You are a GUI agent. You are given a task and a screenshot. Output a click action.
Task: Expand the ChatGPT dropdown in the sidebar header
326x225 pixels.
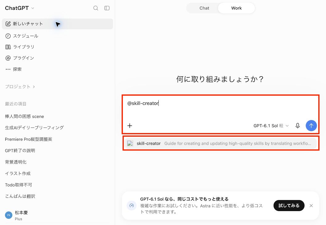19,8
